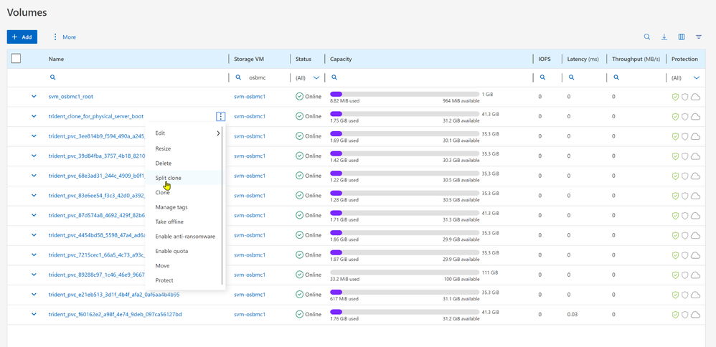Click the search icon under IOPS column

pos(542,77)
